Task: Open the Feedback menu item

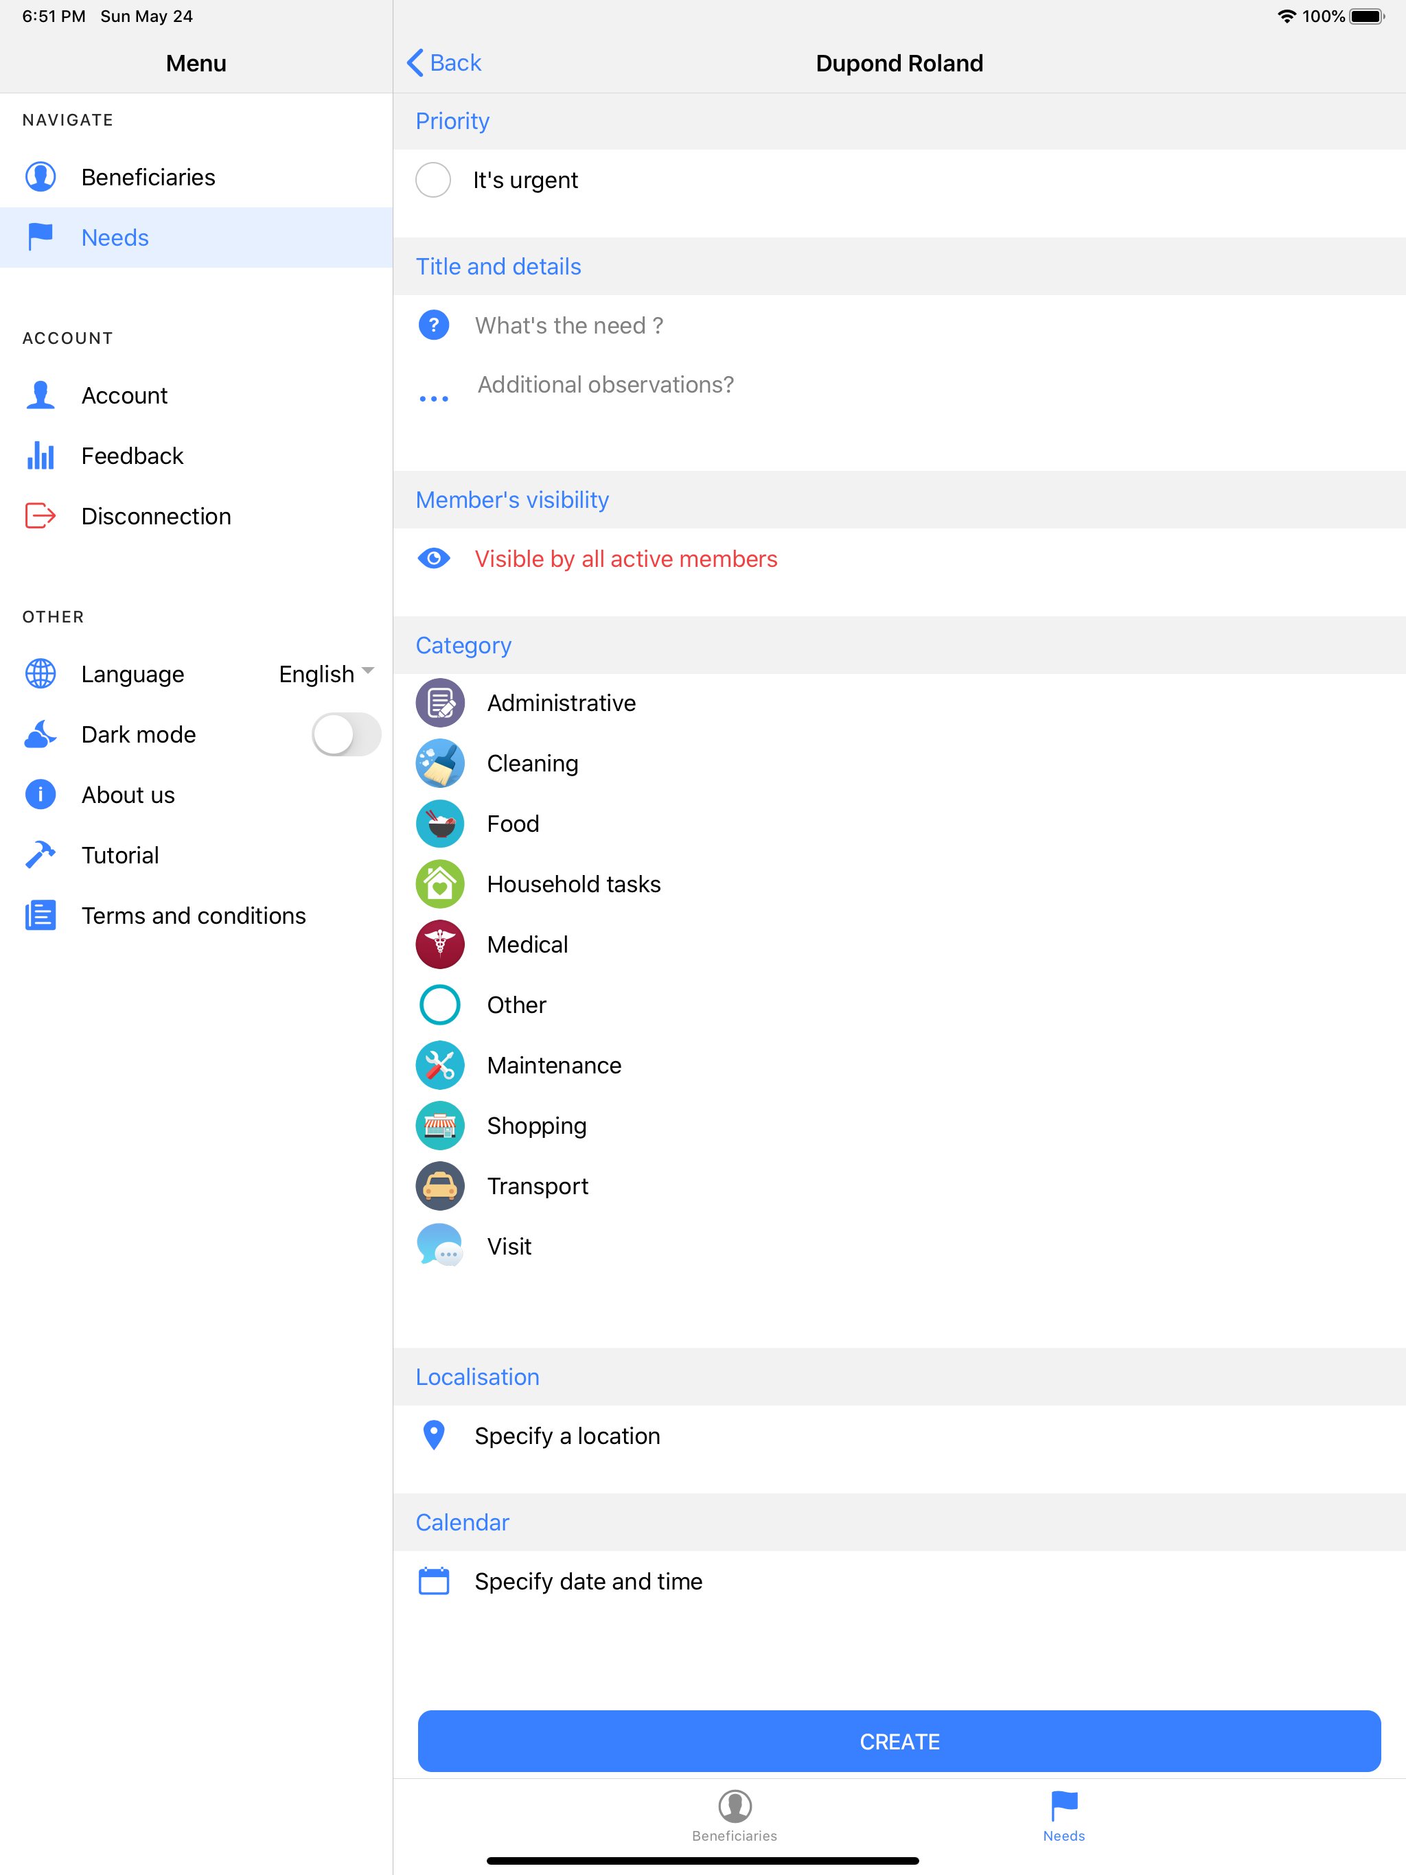Action: pos(196,455)
